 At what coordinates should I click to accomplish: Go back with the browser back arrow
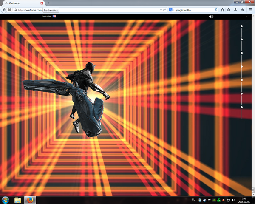pyautogui.click(x=4, y=10)
